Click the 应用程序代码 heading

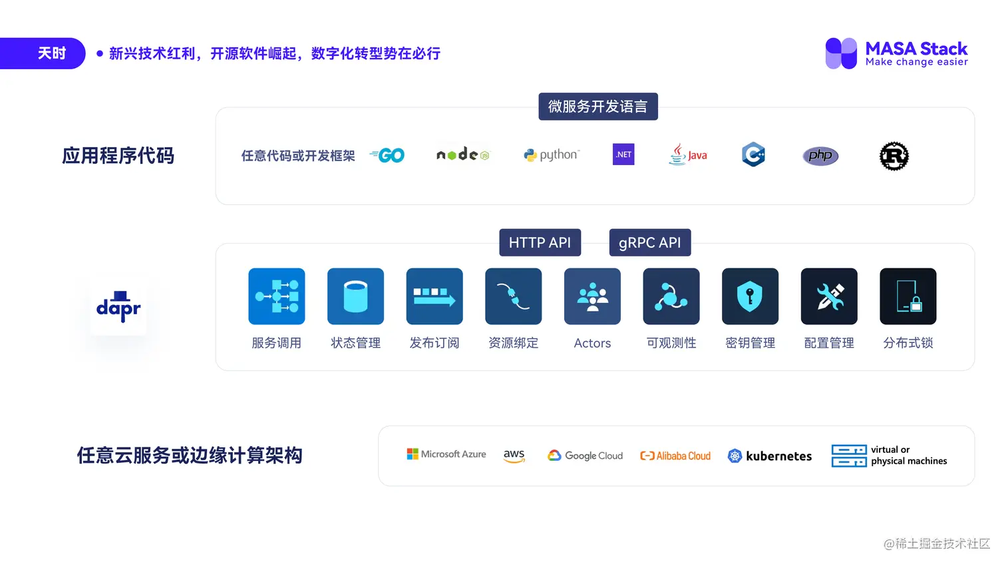(x=118, y=156)
